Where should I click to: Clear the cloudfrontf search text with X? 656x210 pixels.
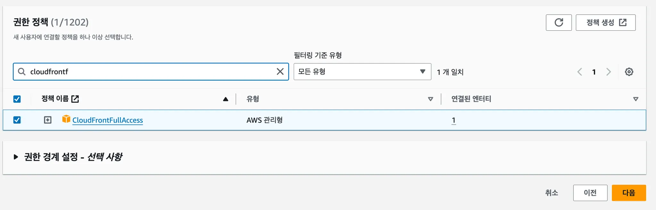pos(280,71)
